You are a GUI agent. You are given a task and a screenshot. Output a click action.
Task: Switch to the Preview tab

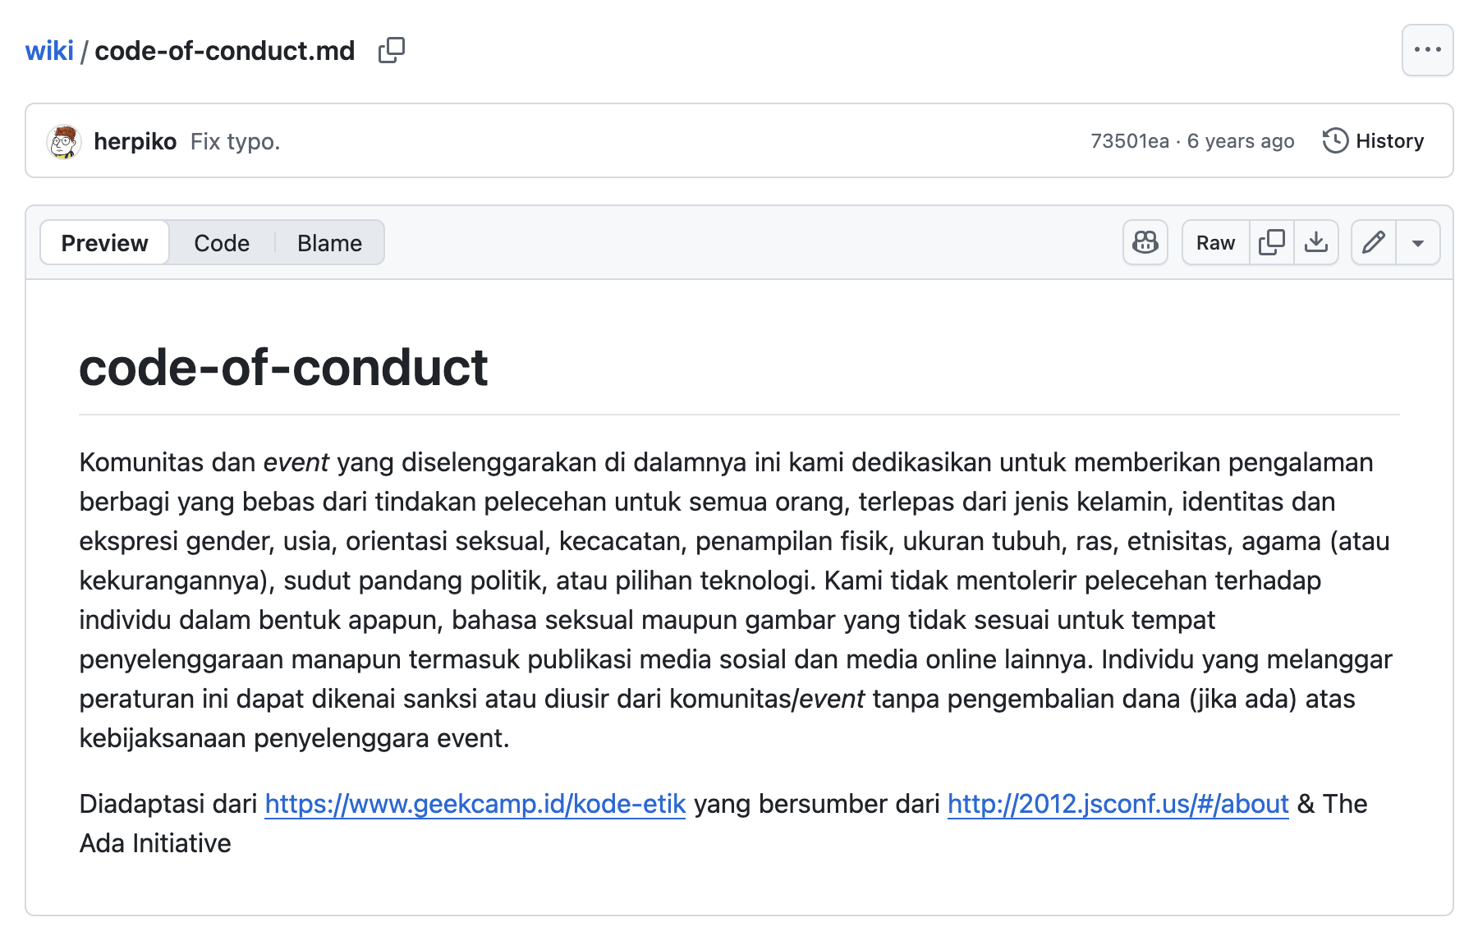pyautogui.click(x=105, y=243)
